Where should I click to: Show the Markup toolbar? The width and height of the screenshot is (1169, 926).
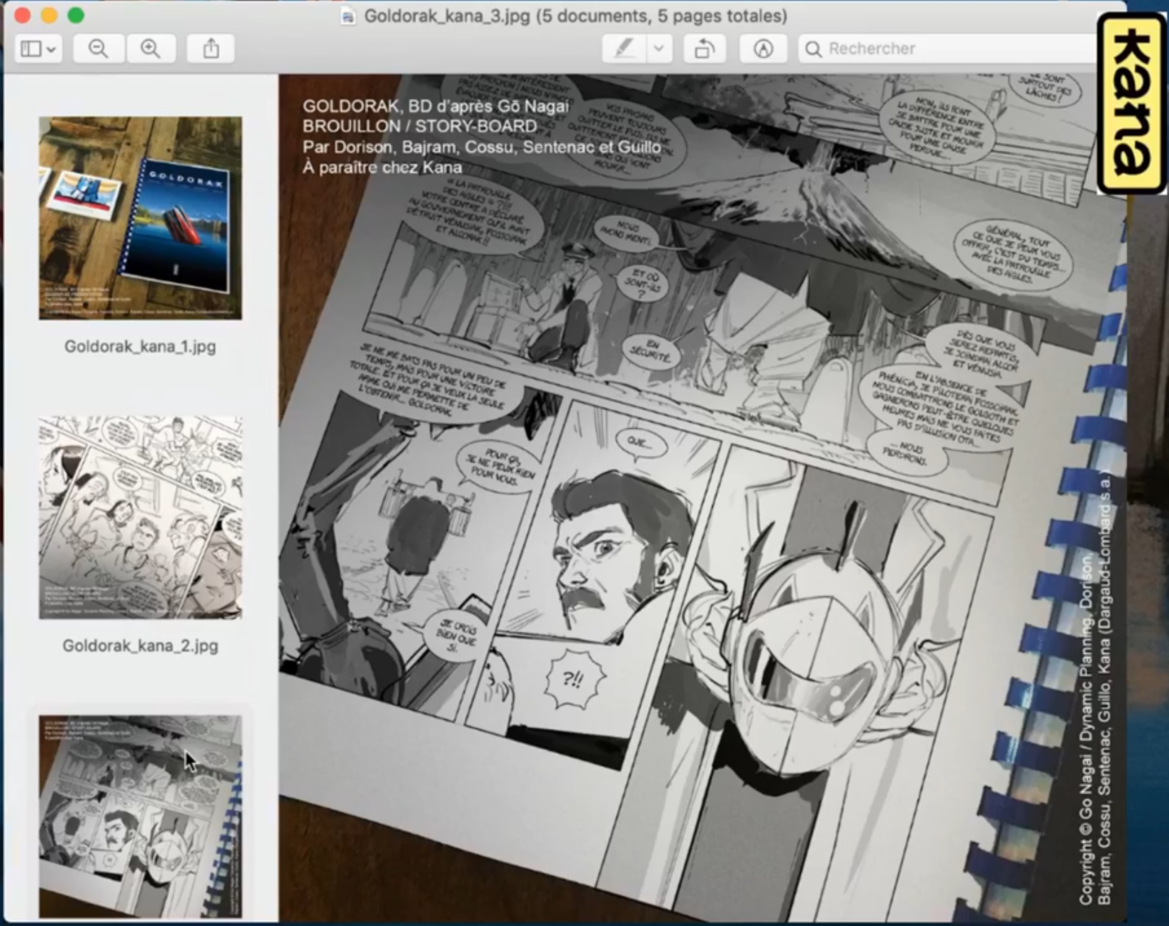[763, 49]
